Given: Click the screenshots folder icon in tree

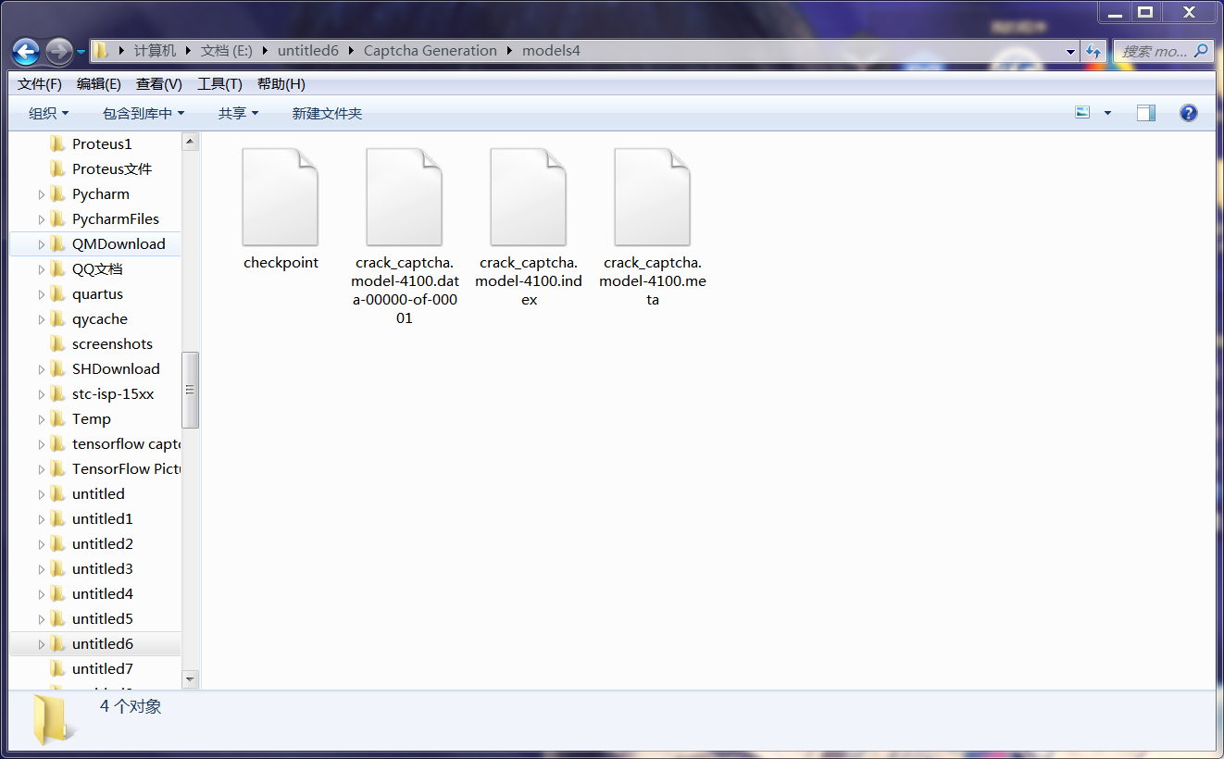Looking at the screenshot, I should [x=57, y=344].
